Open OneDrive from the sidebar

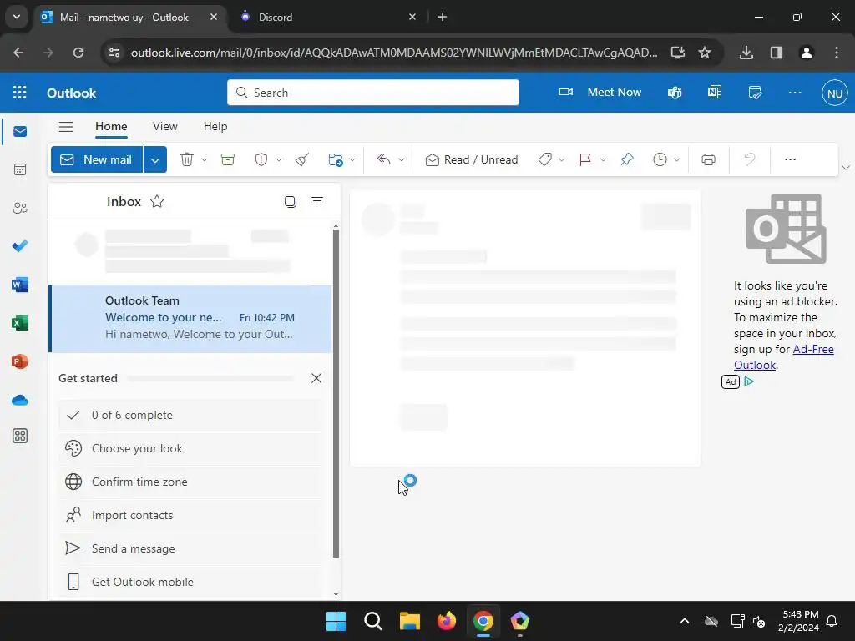(x=20, y=400)
